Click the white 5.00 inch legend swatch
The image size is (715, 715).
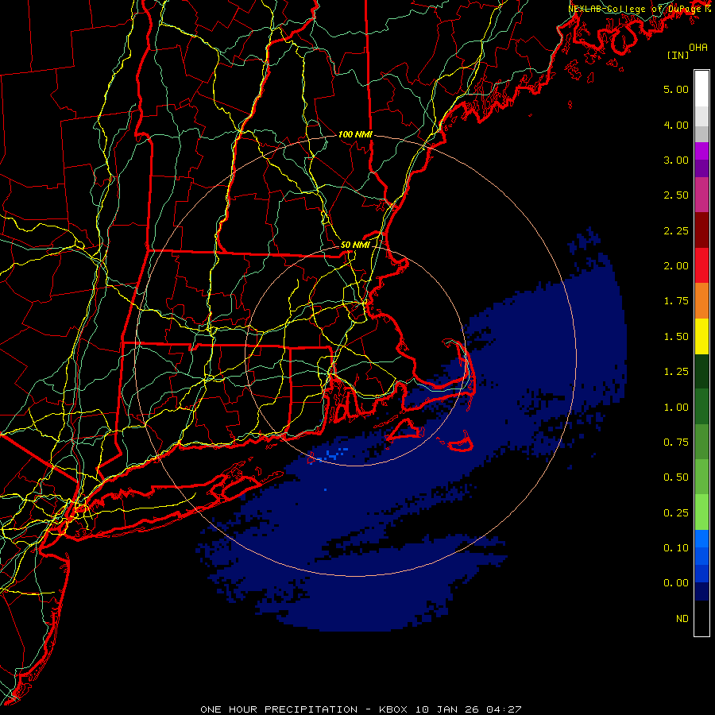(701, 88)
